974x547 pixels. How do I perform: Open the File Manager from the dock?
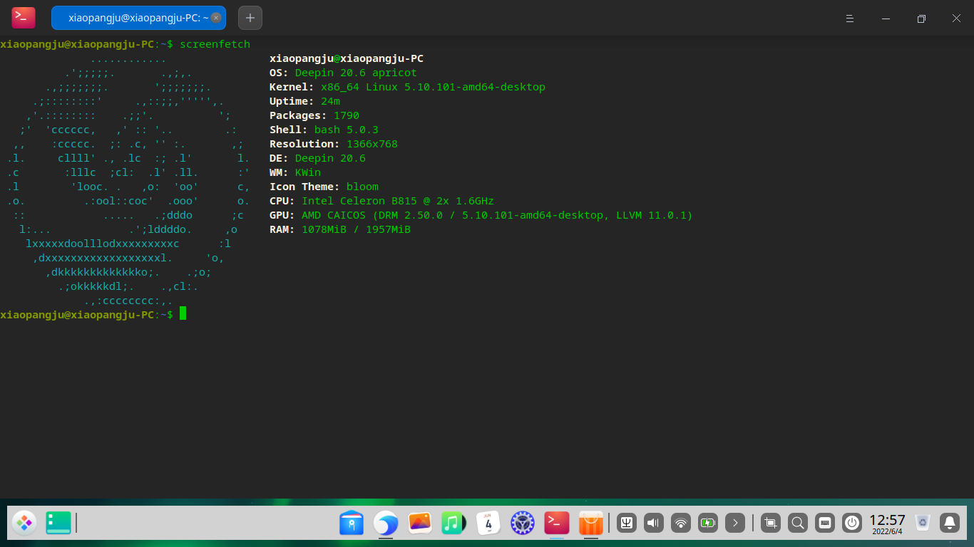pyautogui.click(x=351, y=523)
